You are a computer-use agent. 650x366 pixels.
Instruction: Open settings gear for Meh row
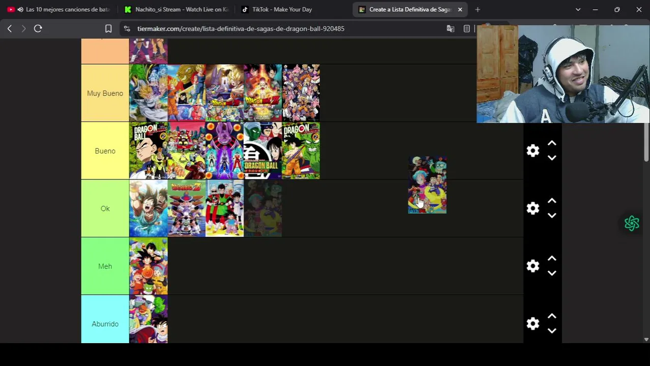[533, 266]
